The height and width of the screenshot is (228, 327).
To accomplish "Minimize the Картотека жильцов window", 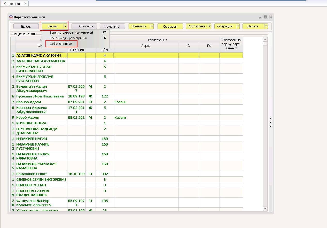I will 261,17.
